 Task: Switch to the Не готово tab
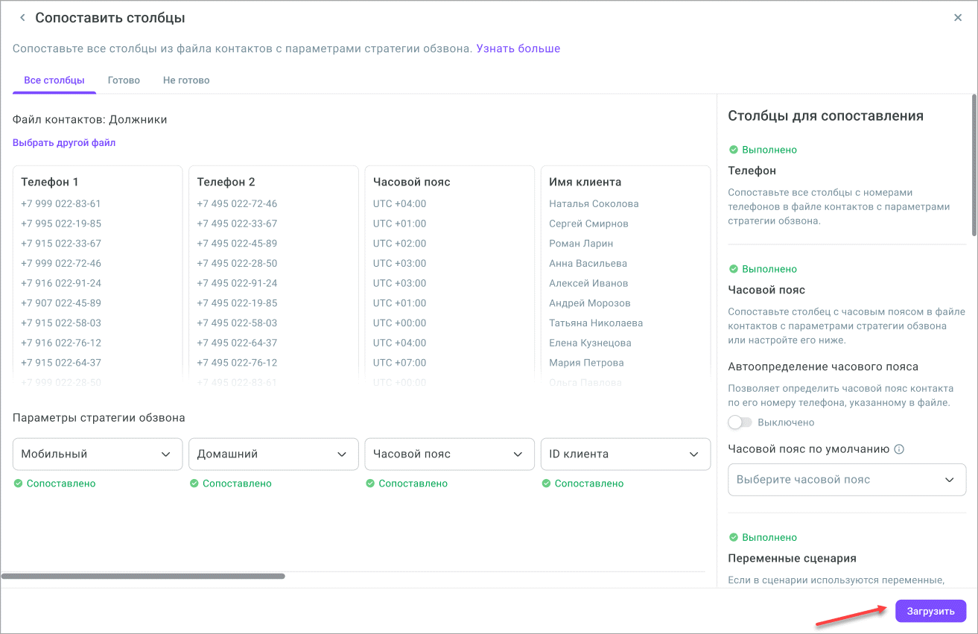(x=186, y=80)
